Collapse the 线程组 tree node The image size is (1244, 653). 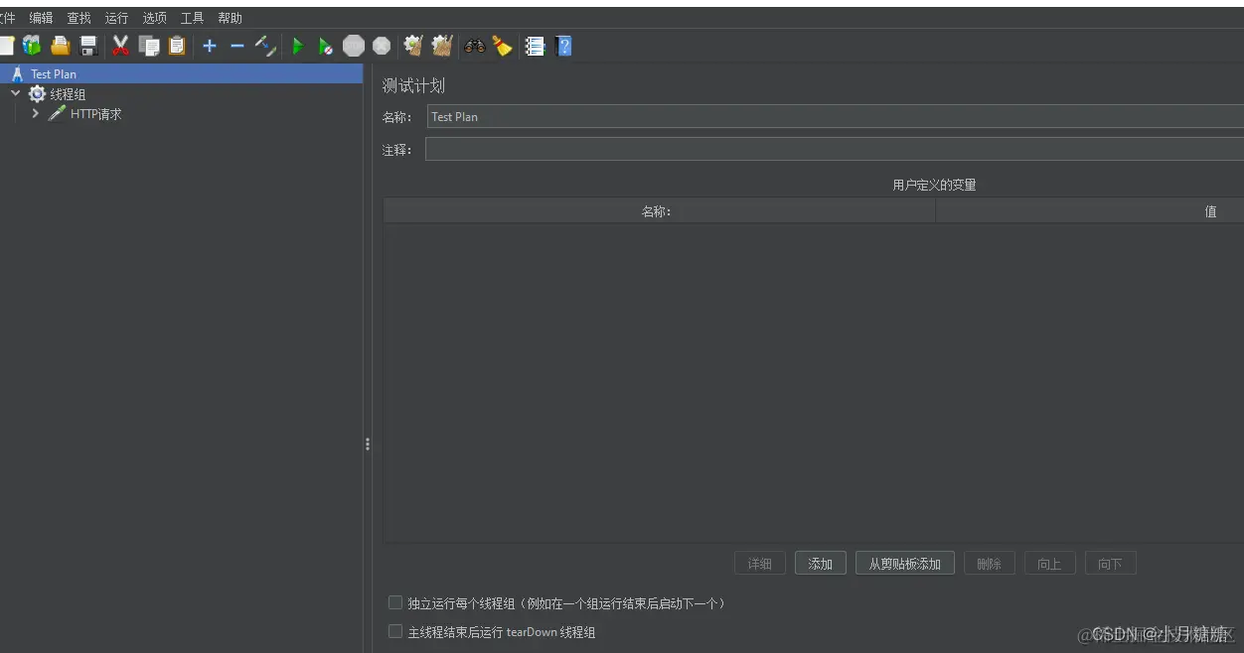coord(14,93)
